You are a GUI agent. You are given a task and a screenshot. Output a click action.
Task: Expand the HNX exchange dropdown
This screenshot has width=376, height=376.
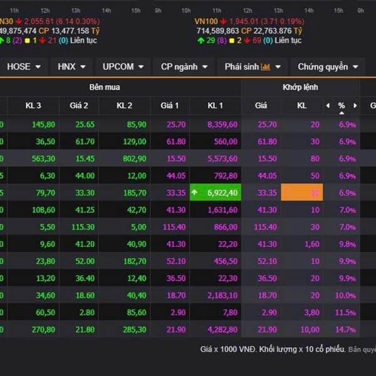[x=72, y=66]
